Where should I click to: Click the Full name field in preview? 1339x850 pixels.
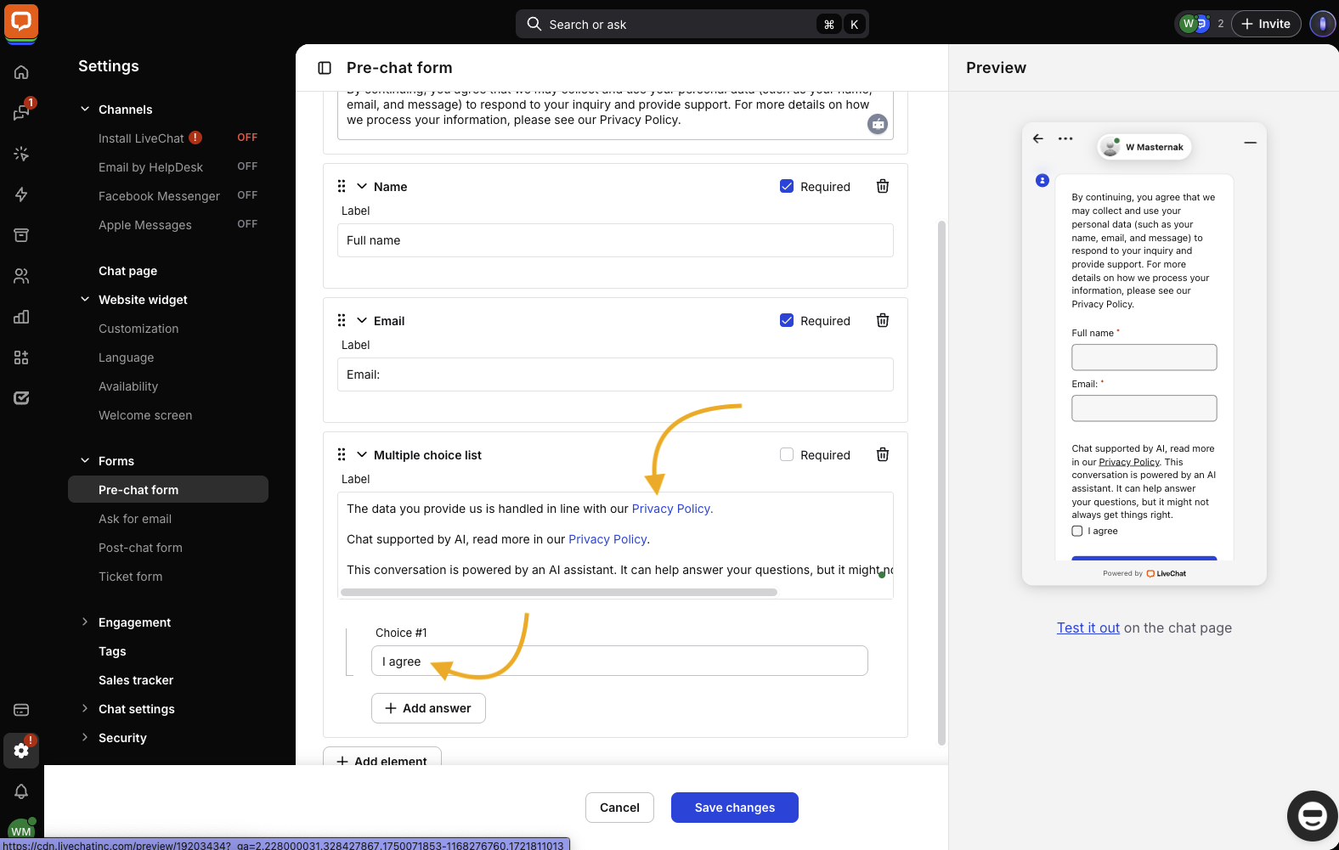[1144, 357]
